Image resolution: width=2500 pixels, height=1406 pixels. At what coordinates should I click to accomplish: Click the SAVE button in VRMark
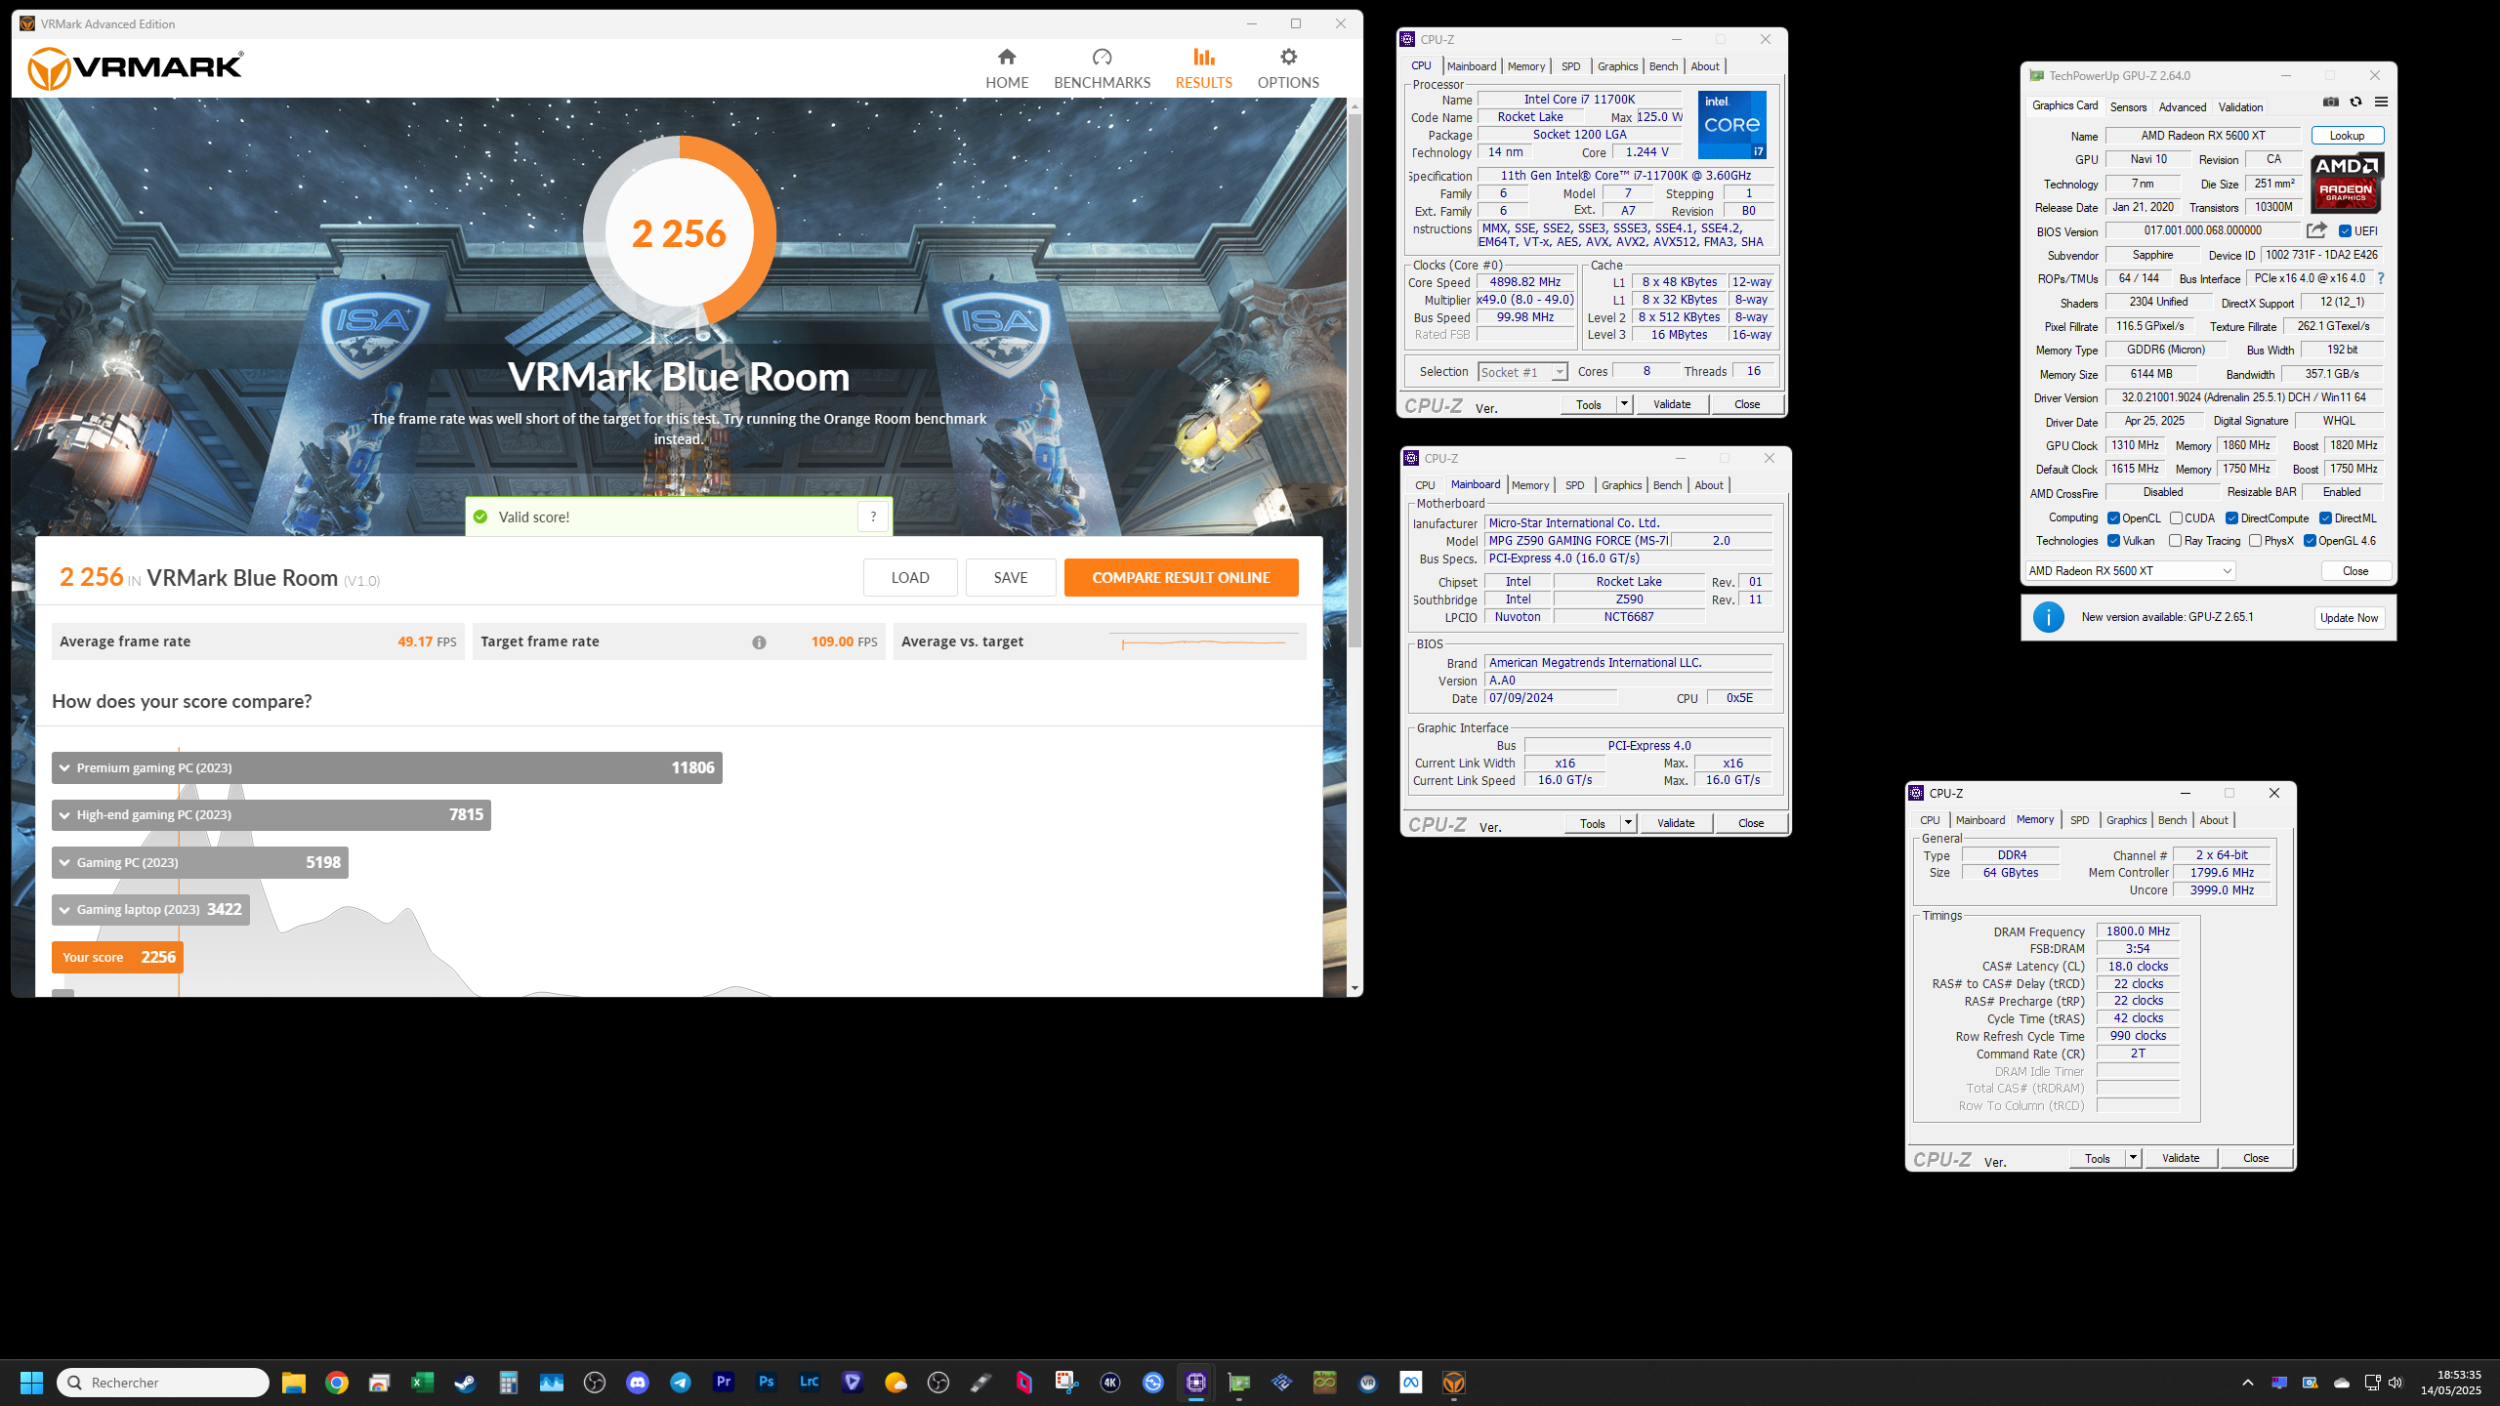[1011, 578]
